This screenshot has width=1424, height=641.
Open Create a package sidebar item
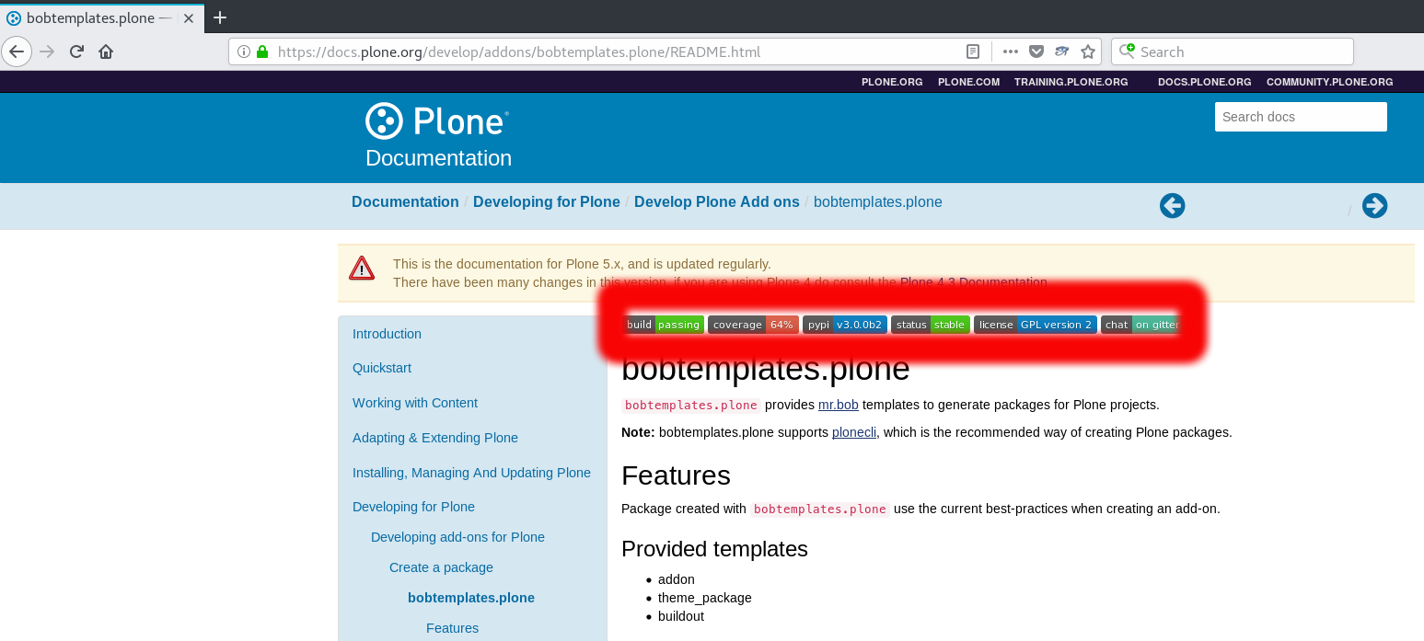(x=441, y=567)
